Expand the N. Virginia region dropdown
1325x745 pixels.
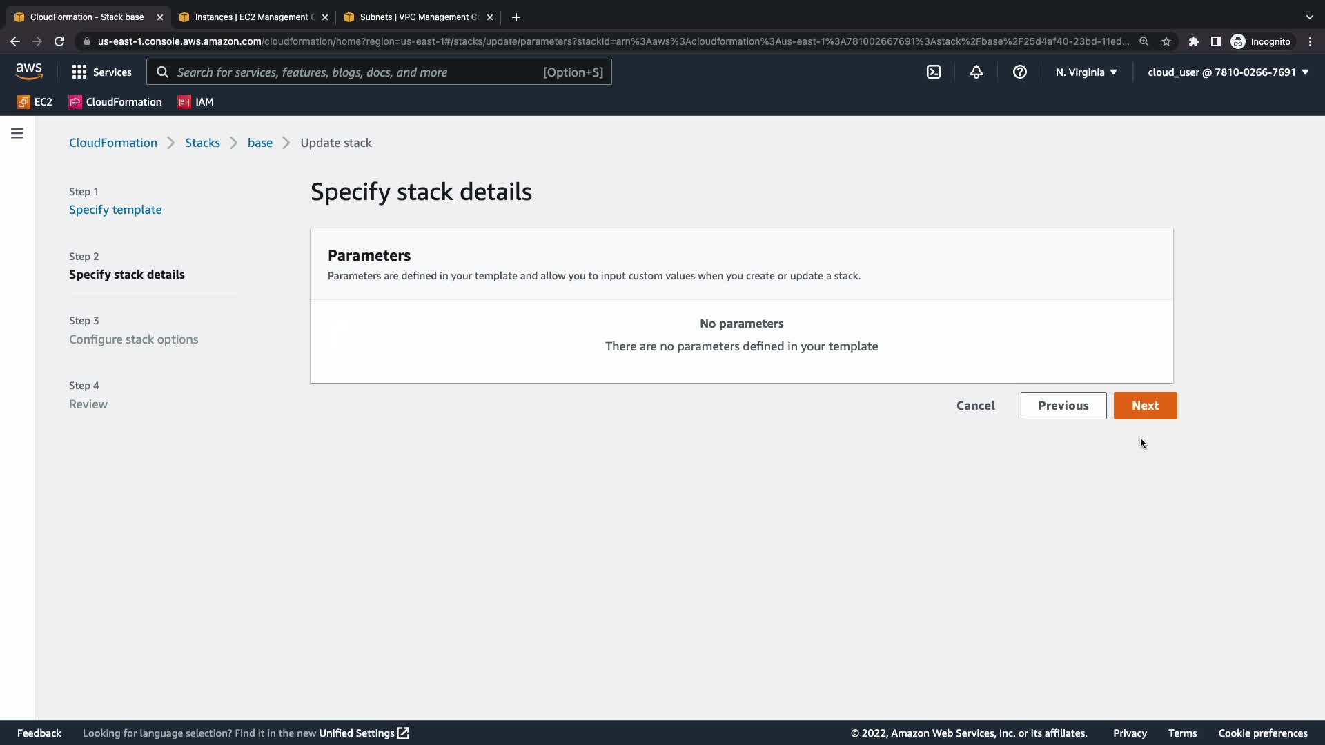pyautogui.click(x=1086, y=72)
